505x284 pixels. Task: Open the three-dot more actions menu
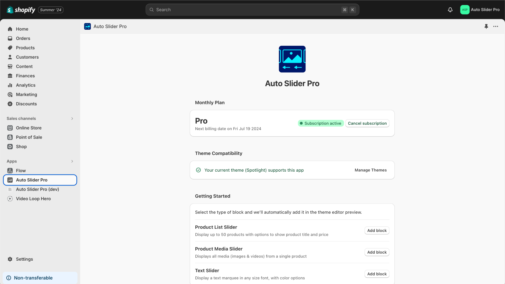tap(496, 27)
